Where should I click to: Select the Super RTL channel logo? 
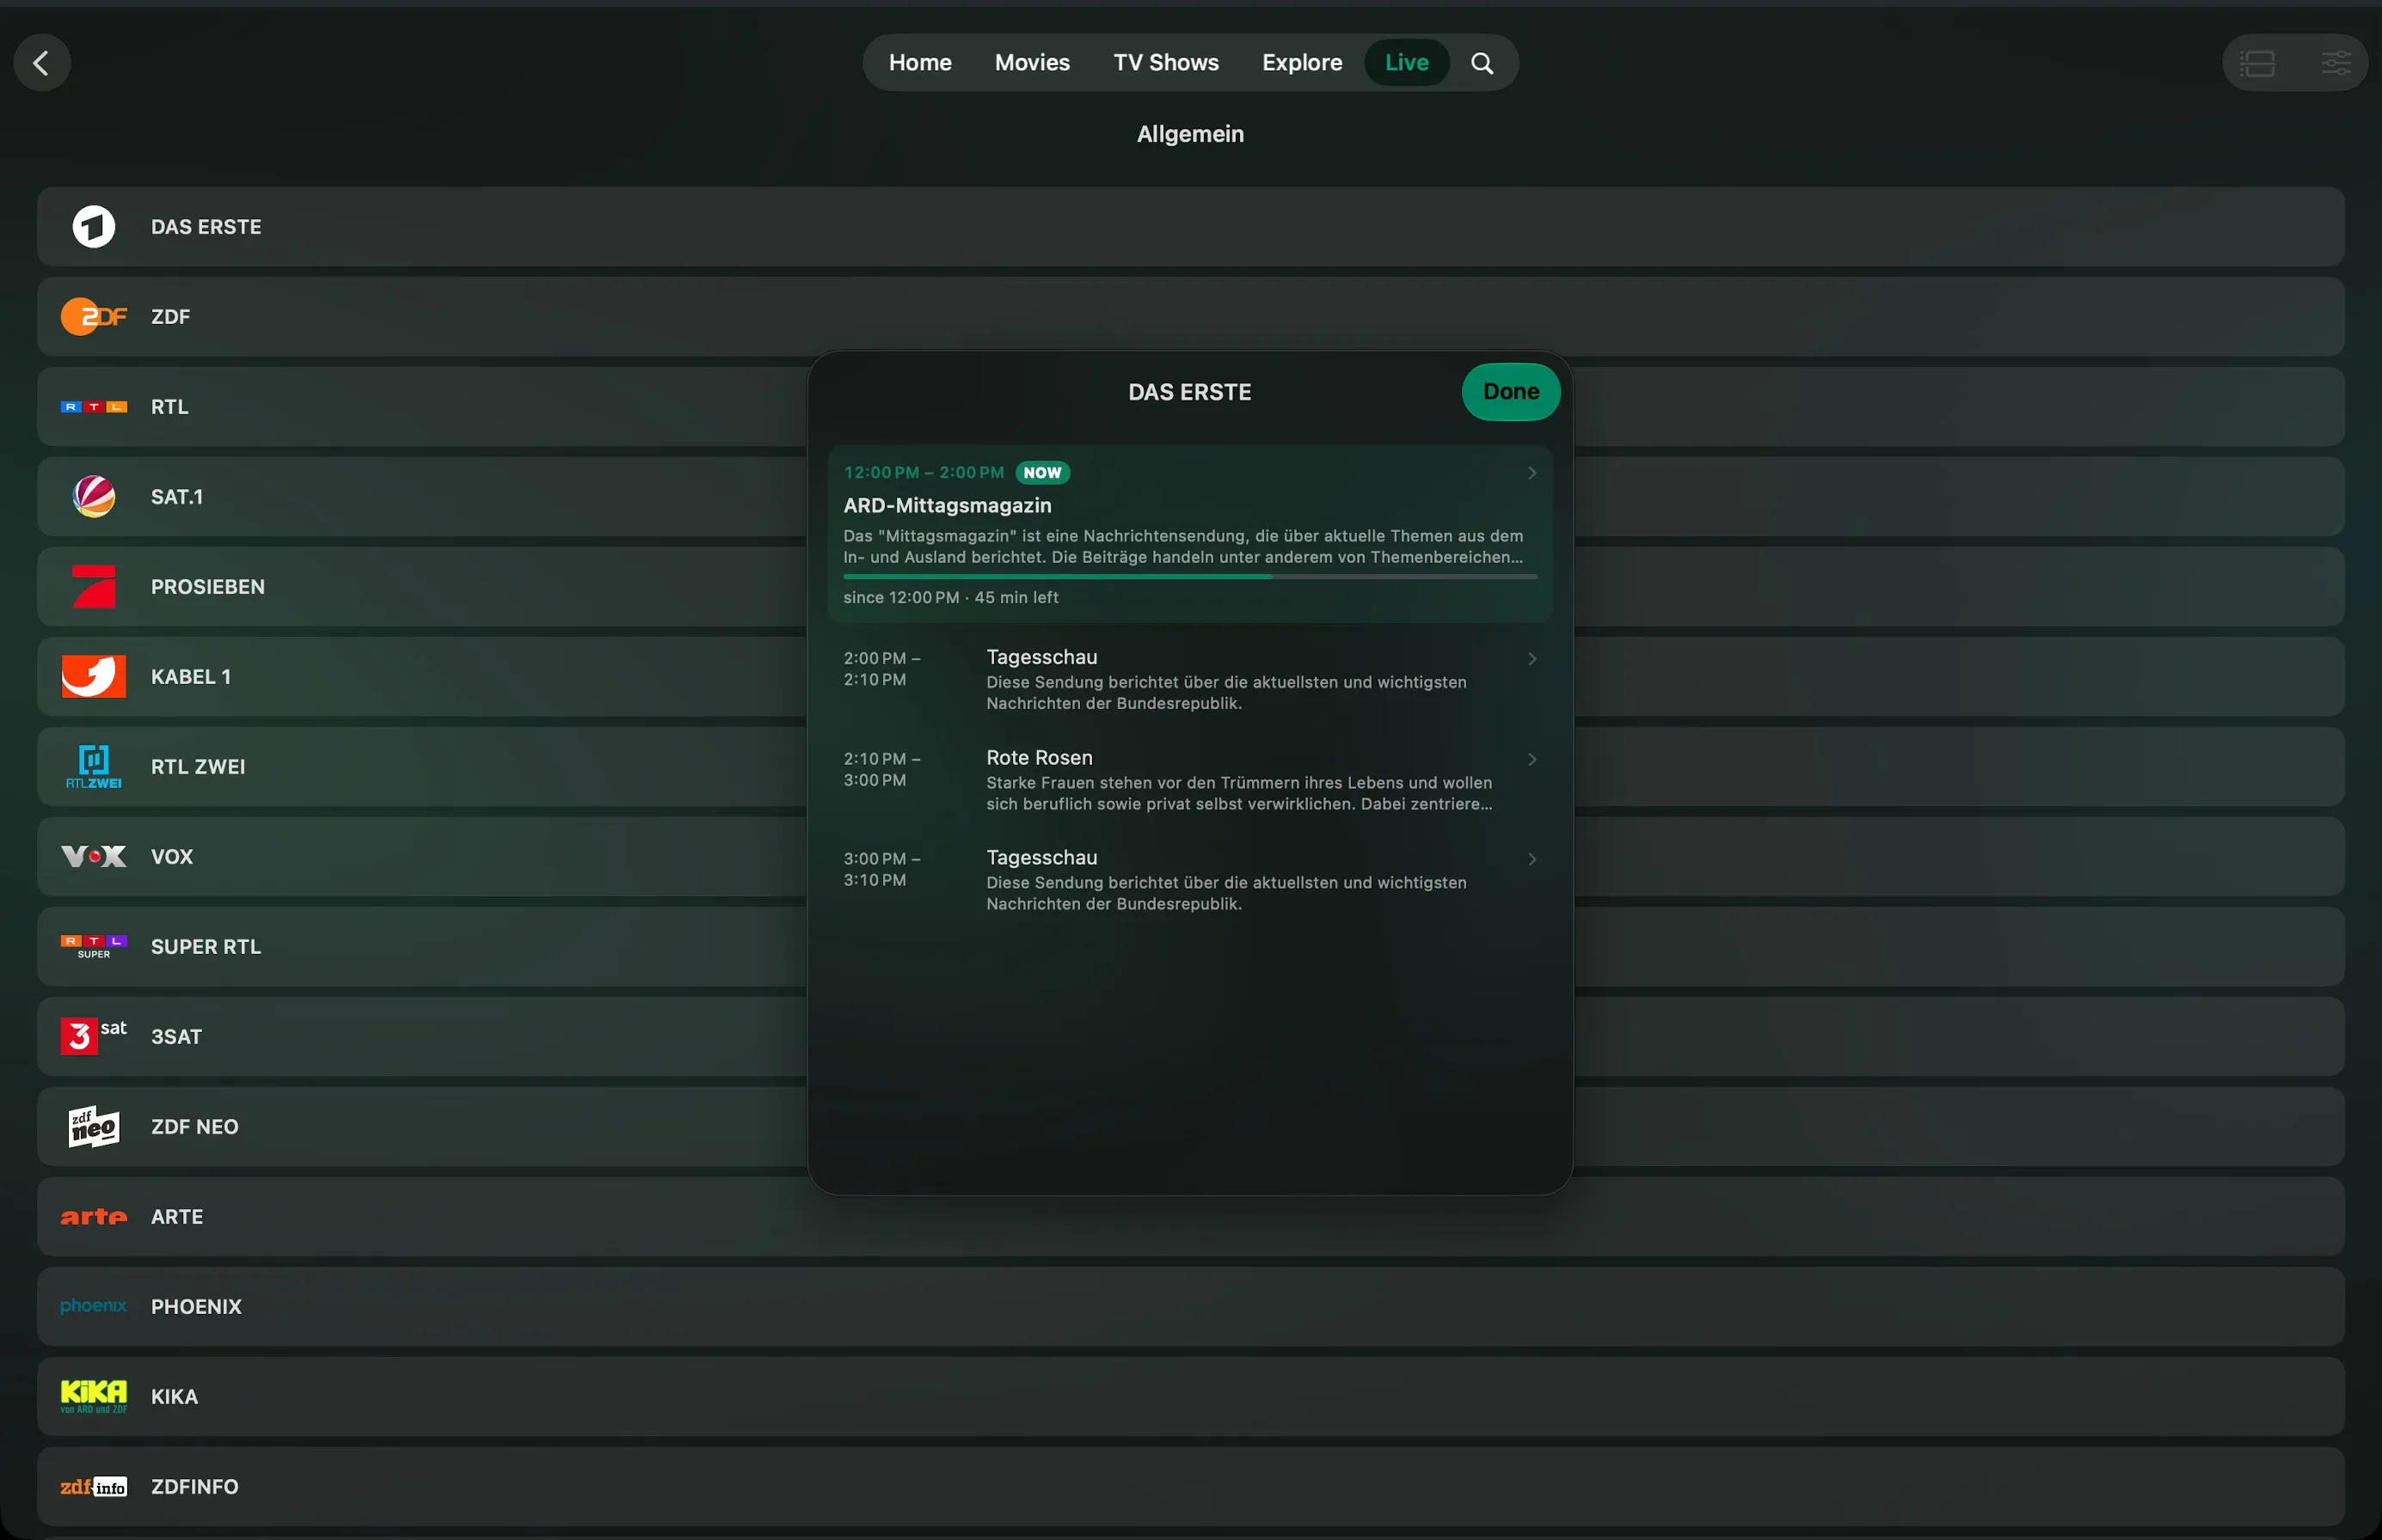tap(94, 947)
